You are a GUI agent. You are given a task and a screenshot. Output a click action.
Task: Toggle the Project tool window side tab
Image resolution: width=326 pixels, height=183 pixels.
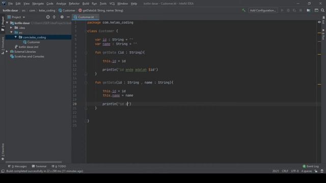3,24
